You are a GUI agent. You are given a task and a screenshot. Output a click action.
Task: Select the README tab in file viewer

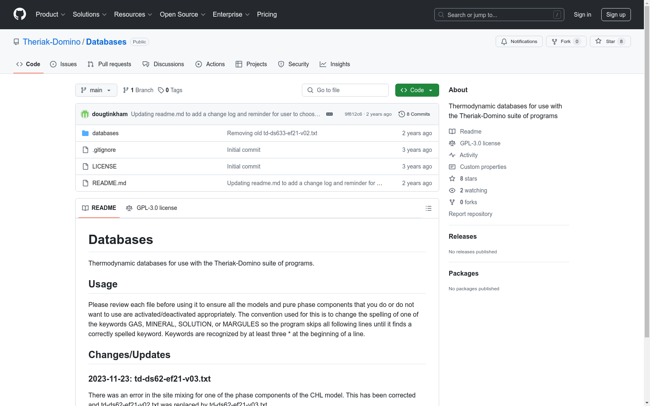(x=99, y=208)
